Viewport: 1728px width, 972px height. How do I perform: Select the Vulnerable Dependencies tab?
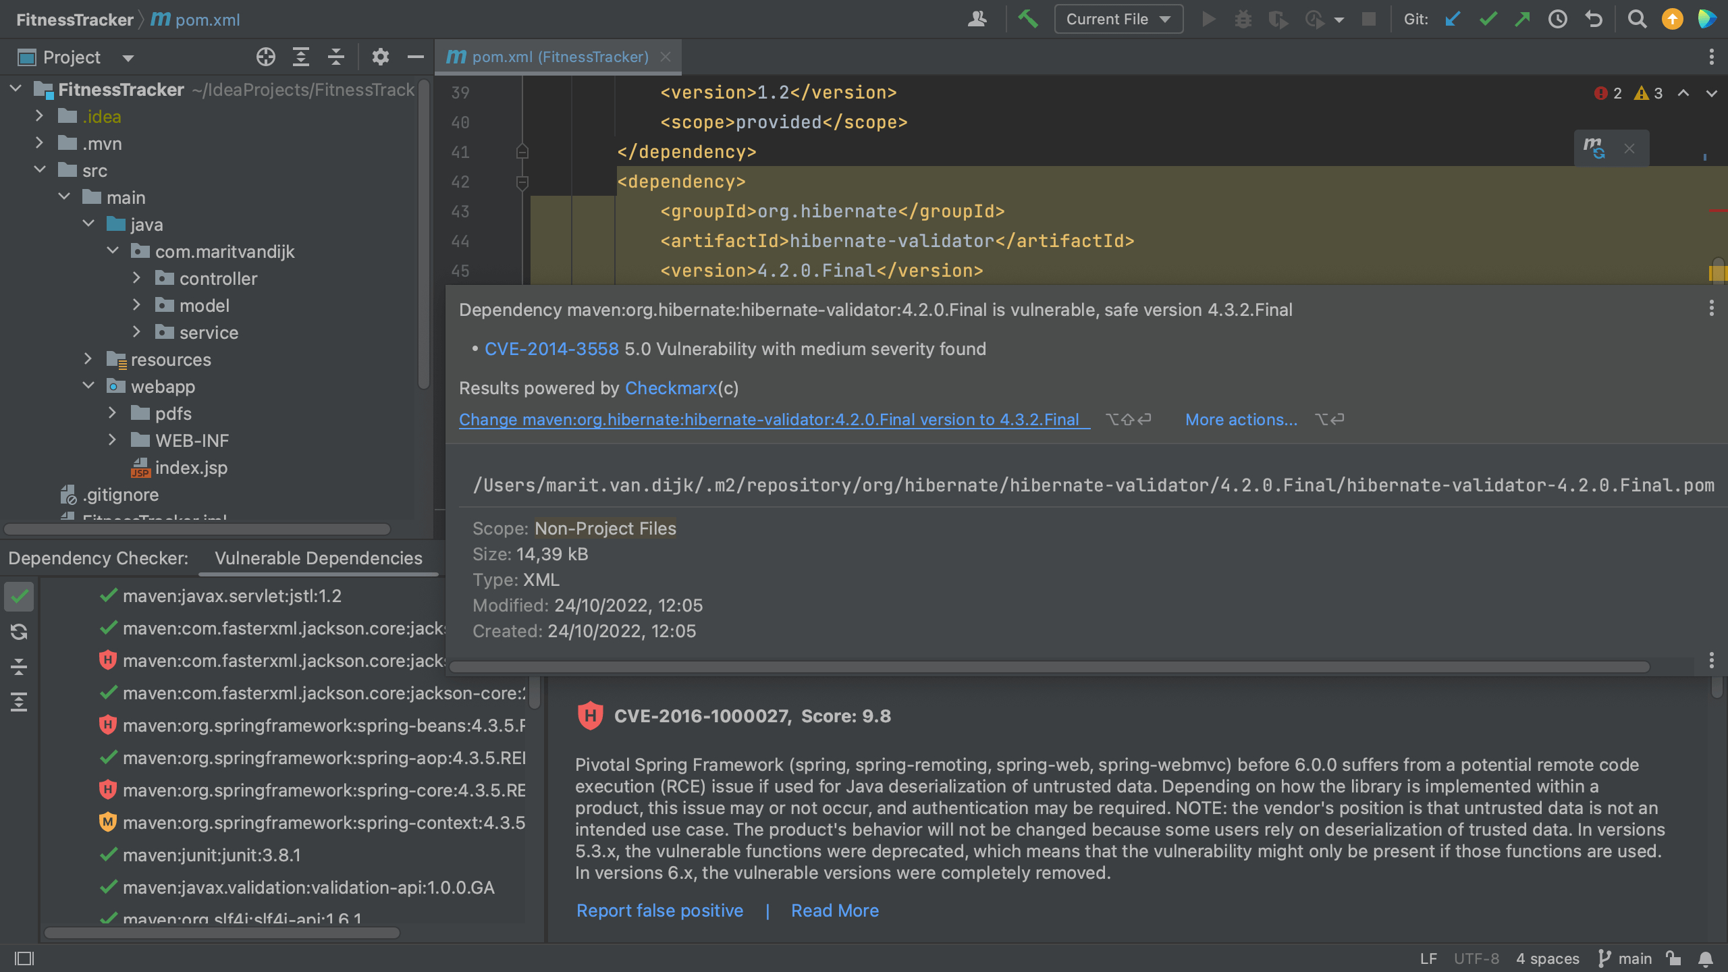(x=319, y=558)
